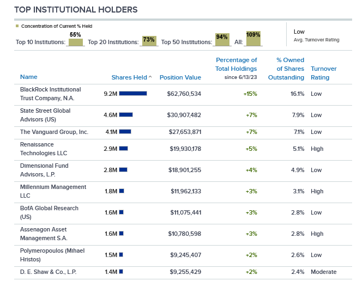Screen dimensions: 363x287
Task: Click the 2.6% shares outstanding value
Action: click(x=298, y=255)
